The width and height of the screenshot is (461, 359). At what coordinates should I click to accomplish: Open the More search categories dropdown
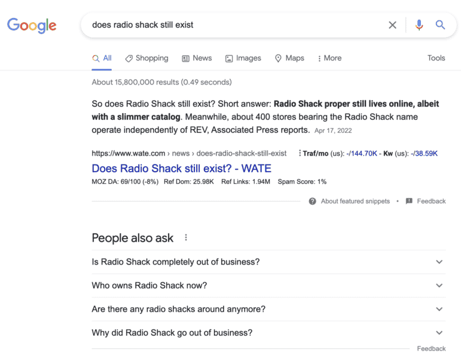[329, 58]
